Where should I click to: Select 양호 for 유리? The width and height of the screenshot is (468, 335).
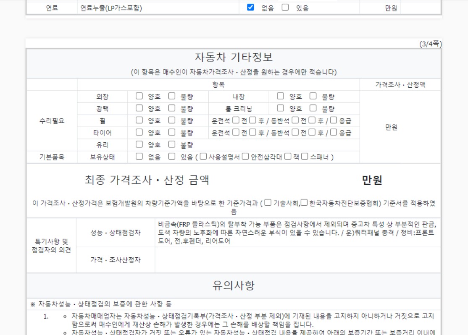tap(139, 145)
